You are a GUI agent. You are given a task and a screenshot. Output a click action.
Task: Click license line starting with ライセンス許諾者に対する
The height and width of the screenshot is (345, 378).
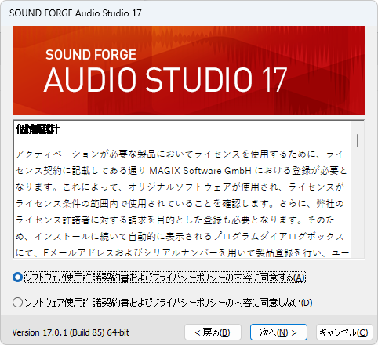pos(175,220)
